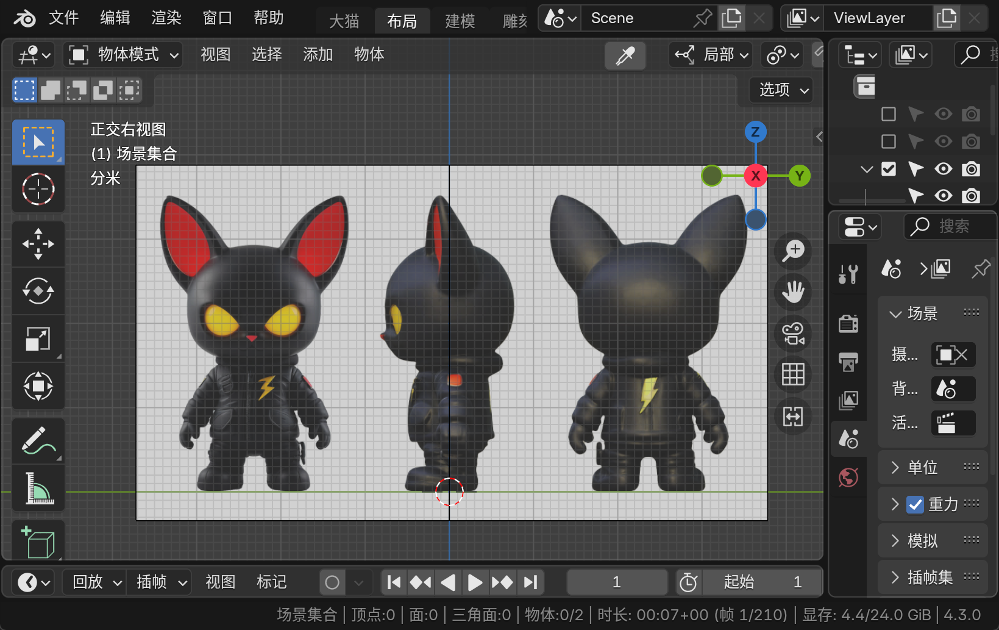999x630 pixels.
Task: Toggle selectable arrow on the checked collection row
Action: [x=915, y=169]
